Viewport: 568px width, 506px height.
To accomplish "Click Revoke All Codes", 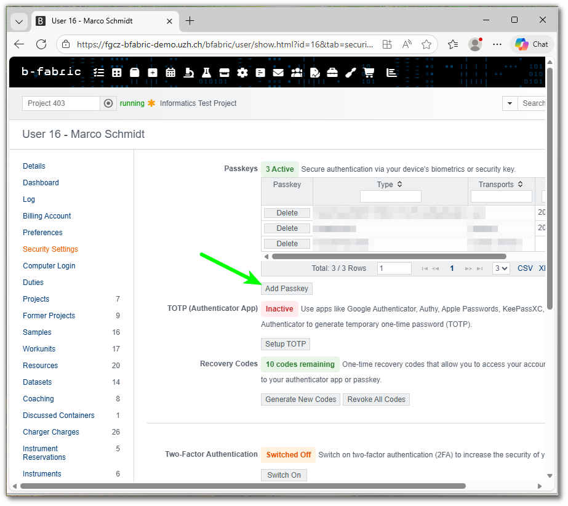I will click(376, 400).
